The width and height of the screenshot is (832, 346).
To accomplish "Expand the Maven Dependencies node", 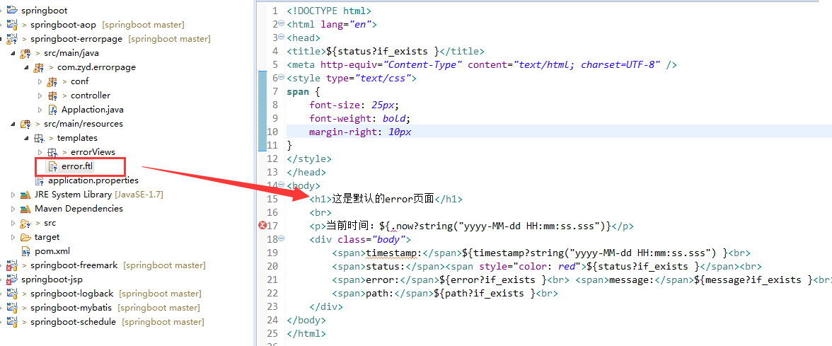I will click(x=13, y=209).
